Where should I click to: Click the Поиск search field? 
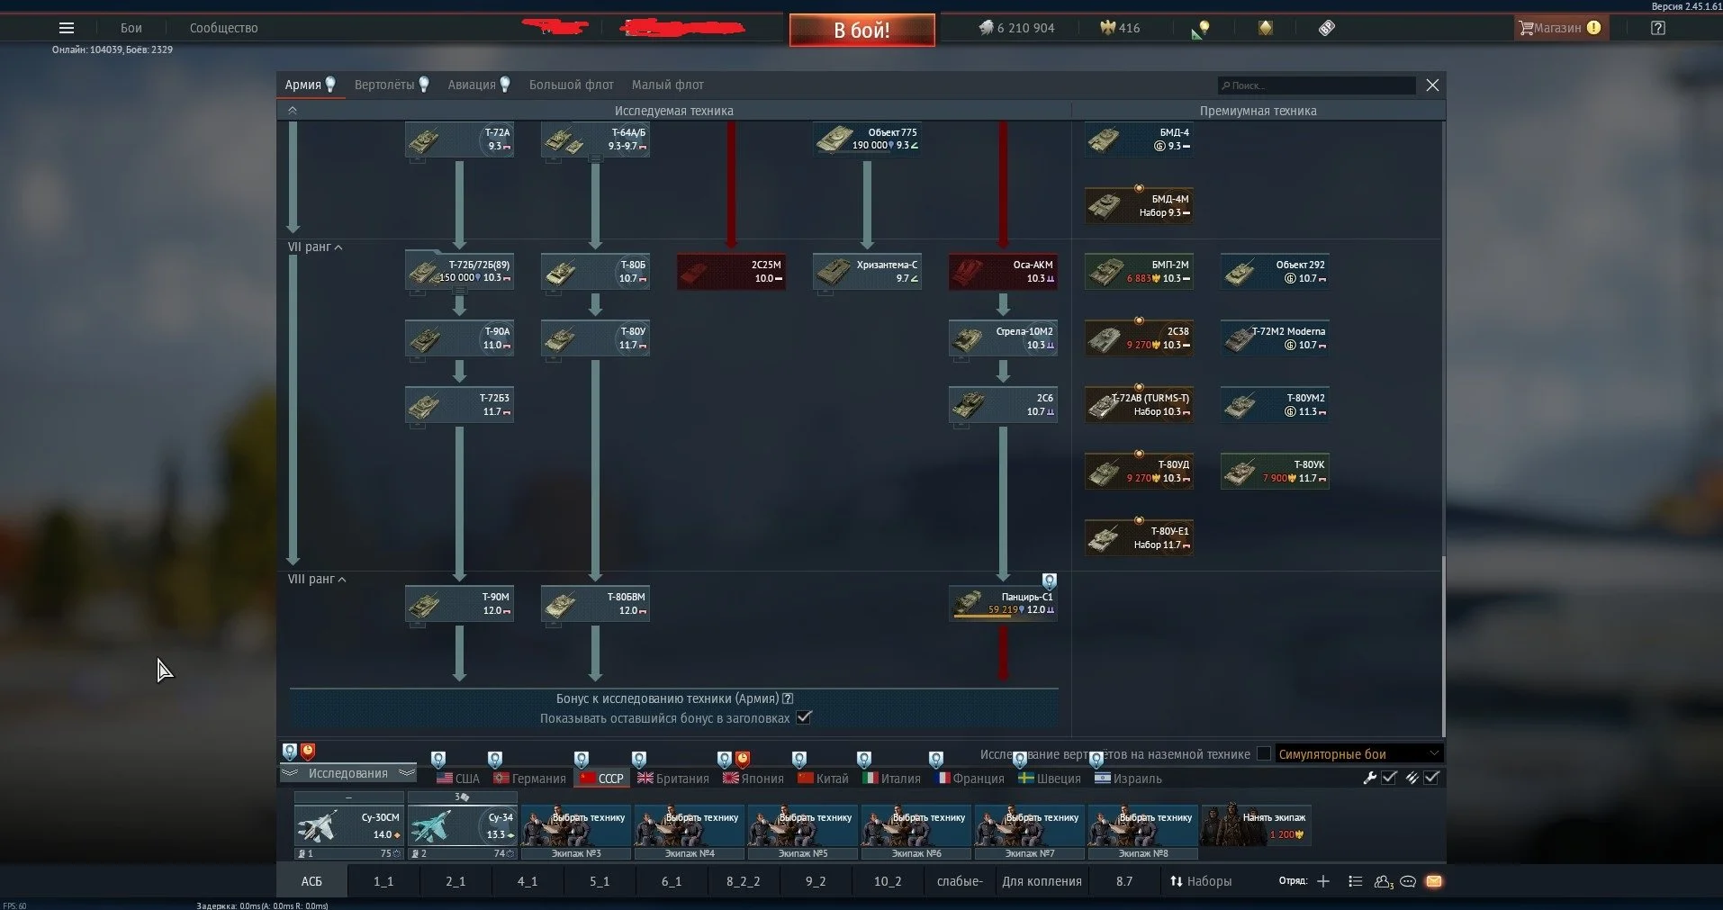pos(1316,86)
